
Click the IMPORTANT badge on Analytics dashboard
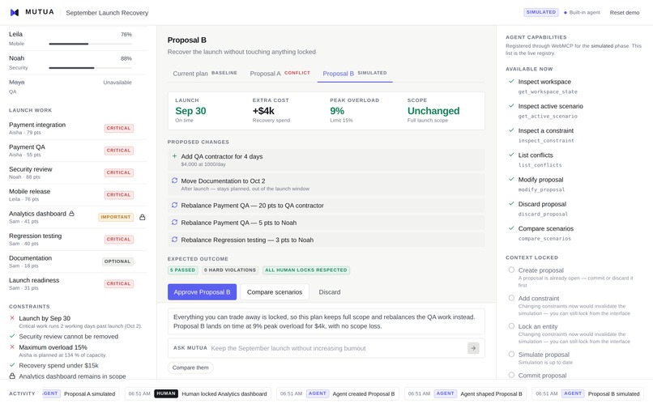[x=116, y=217]
